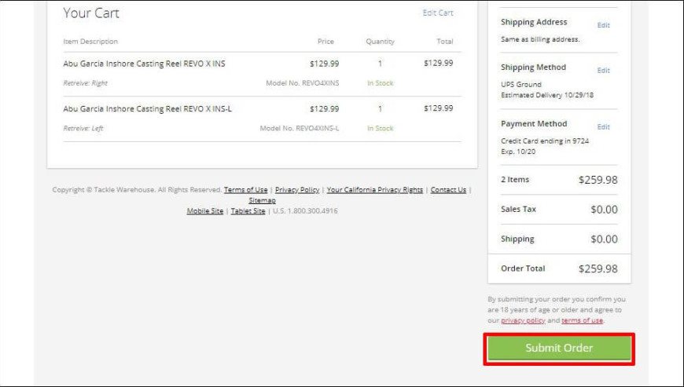Click Same as billing address text
684x387 pixels.
540,39
